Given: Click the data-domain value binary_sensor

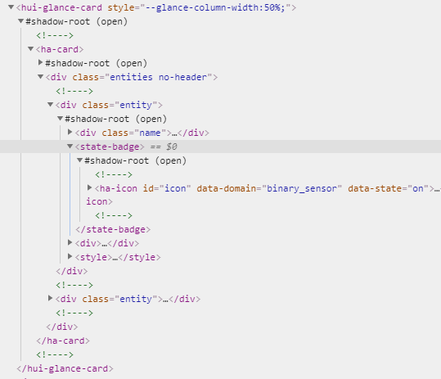Looking at the screenshot, I should click(x=302, y=188).
